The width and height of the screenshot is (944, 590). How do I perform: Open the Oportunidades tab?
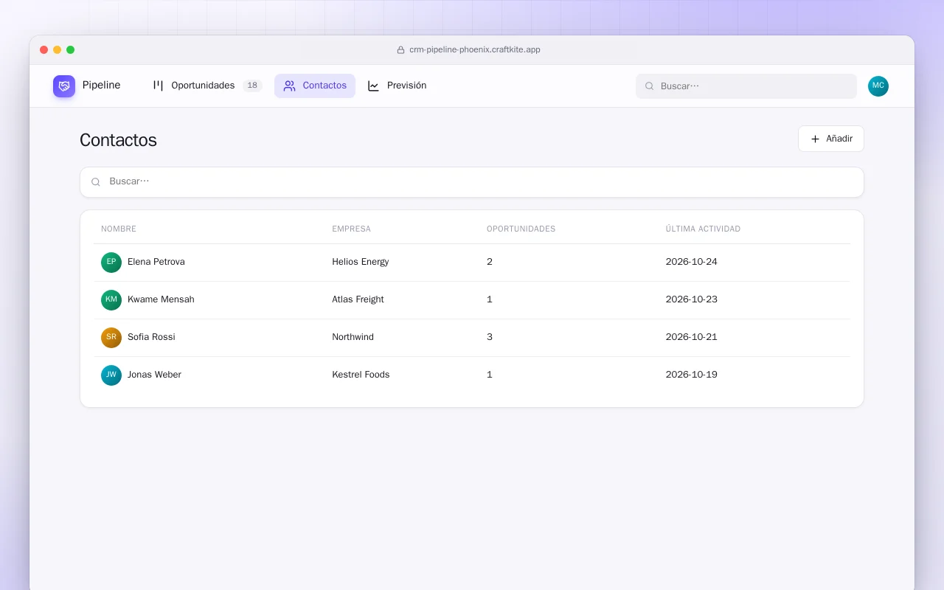coord(207,86)
